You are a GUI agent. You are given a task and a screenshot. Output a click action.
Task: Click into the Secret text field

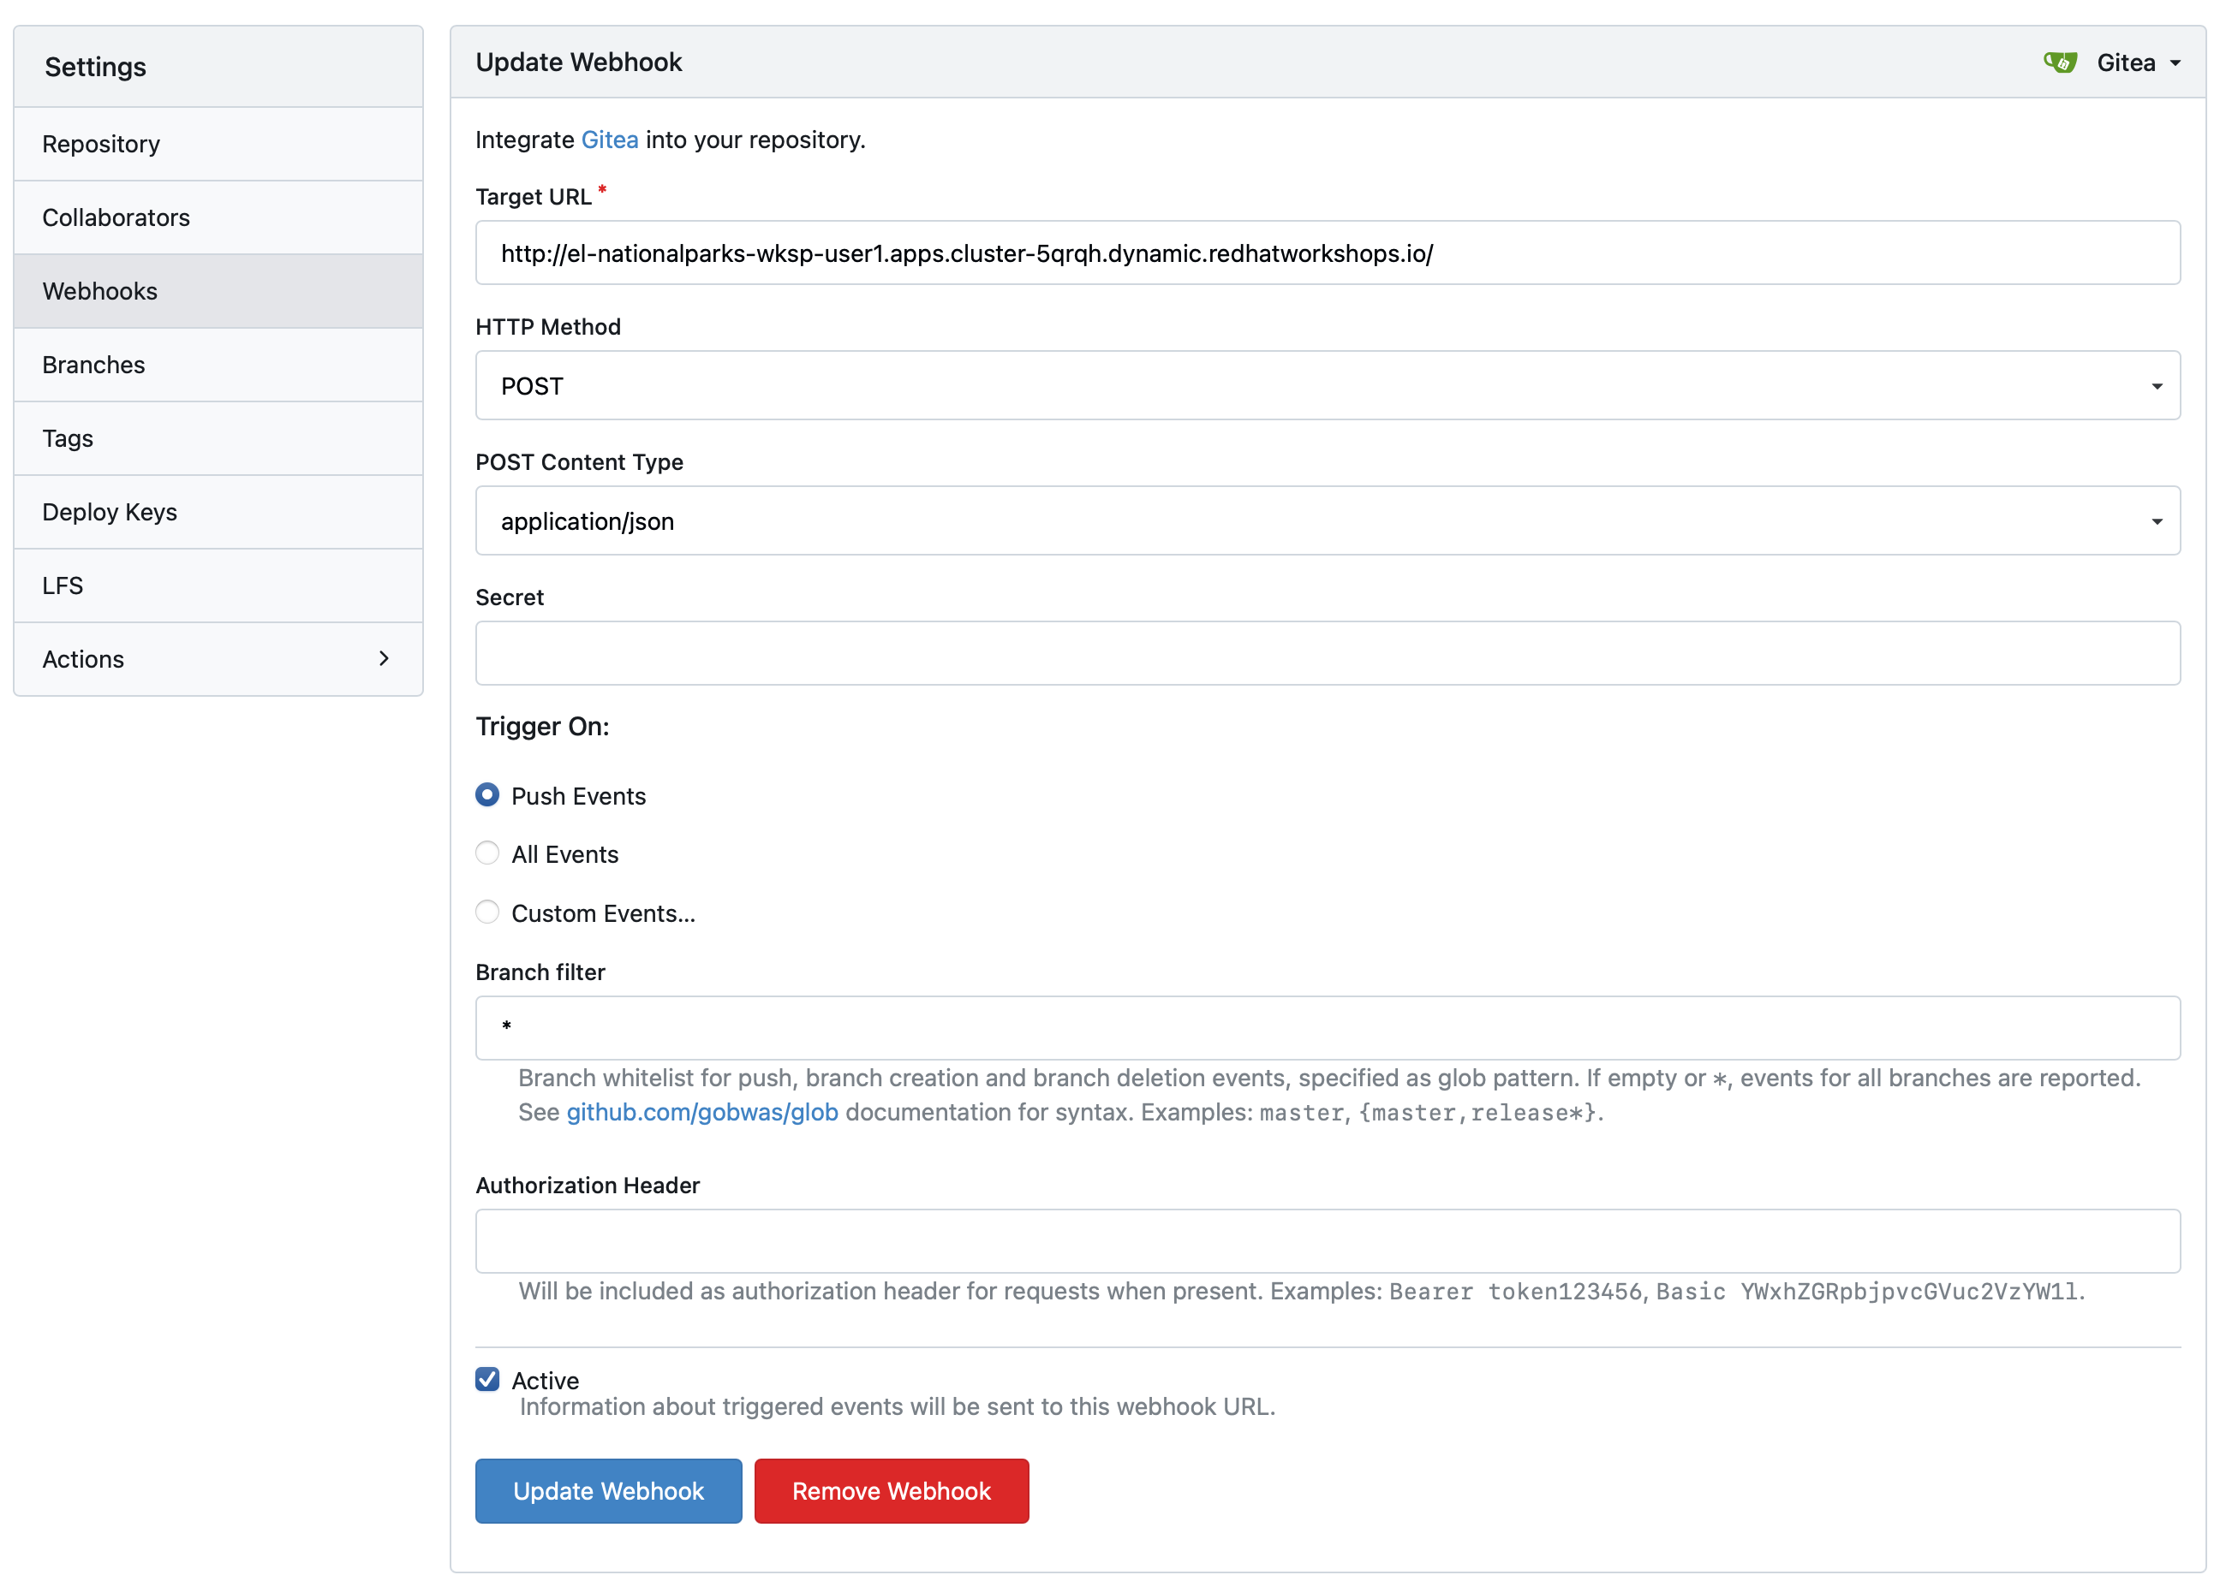pos(1327,653)
